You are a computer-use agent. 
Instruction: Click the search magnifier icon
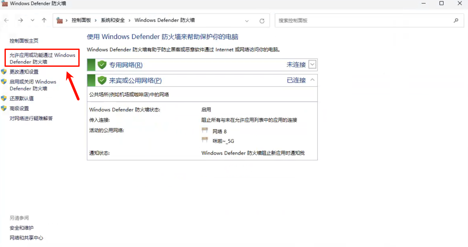456,20
